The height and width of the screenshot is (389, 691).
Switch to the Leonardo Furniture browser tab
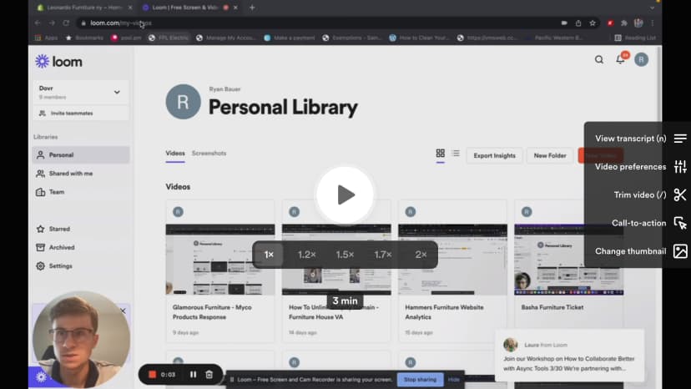pyautogui.click(x=84, y=8)
